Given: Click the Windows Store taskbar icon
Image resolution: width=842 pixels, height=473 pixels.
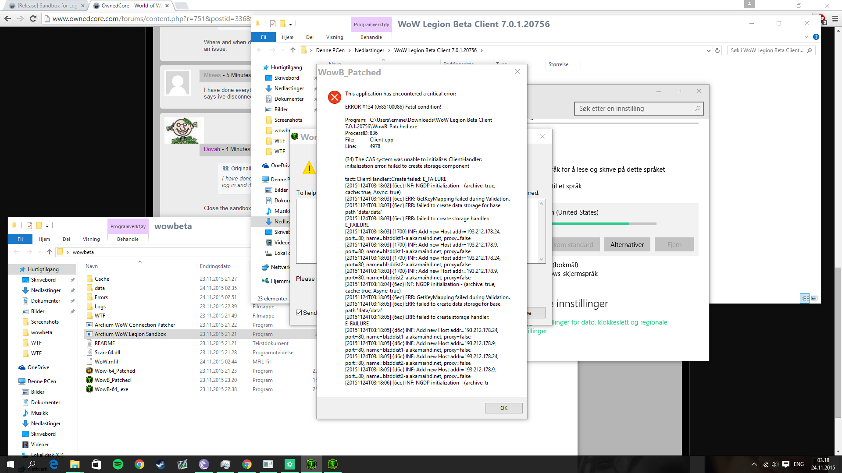Looking at the screenshot, I should click(x=96, y=464).
